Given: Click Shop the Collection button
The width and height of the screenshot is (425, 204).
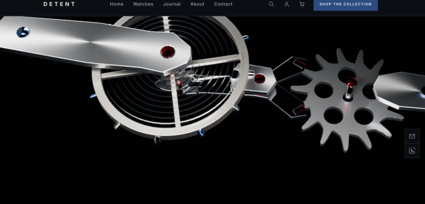Looking at the screenshot, I should 345,4.
